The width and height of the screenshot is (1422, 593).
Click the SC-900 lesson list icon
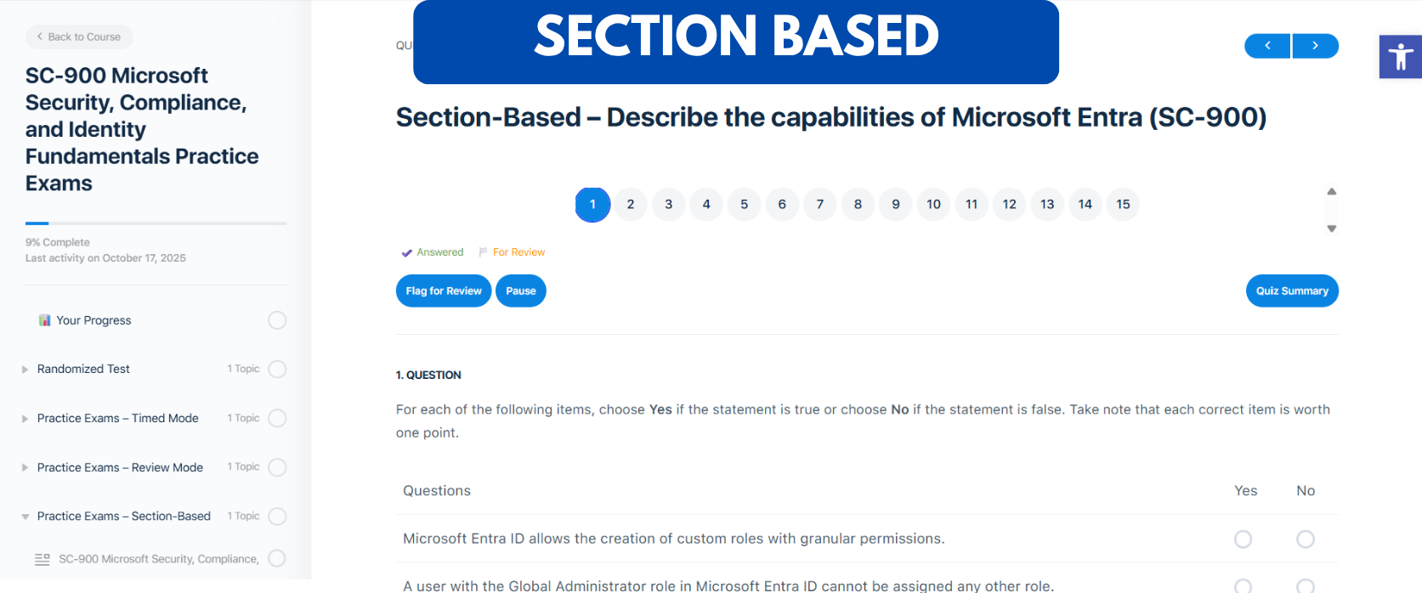42,559
